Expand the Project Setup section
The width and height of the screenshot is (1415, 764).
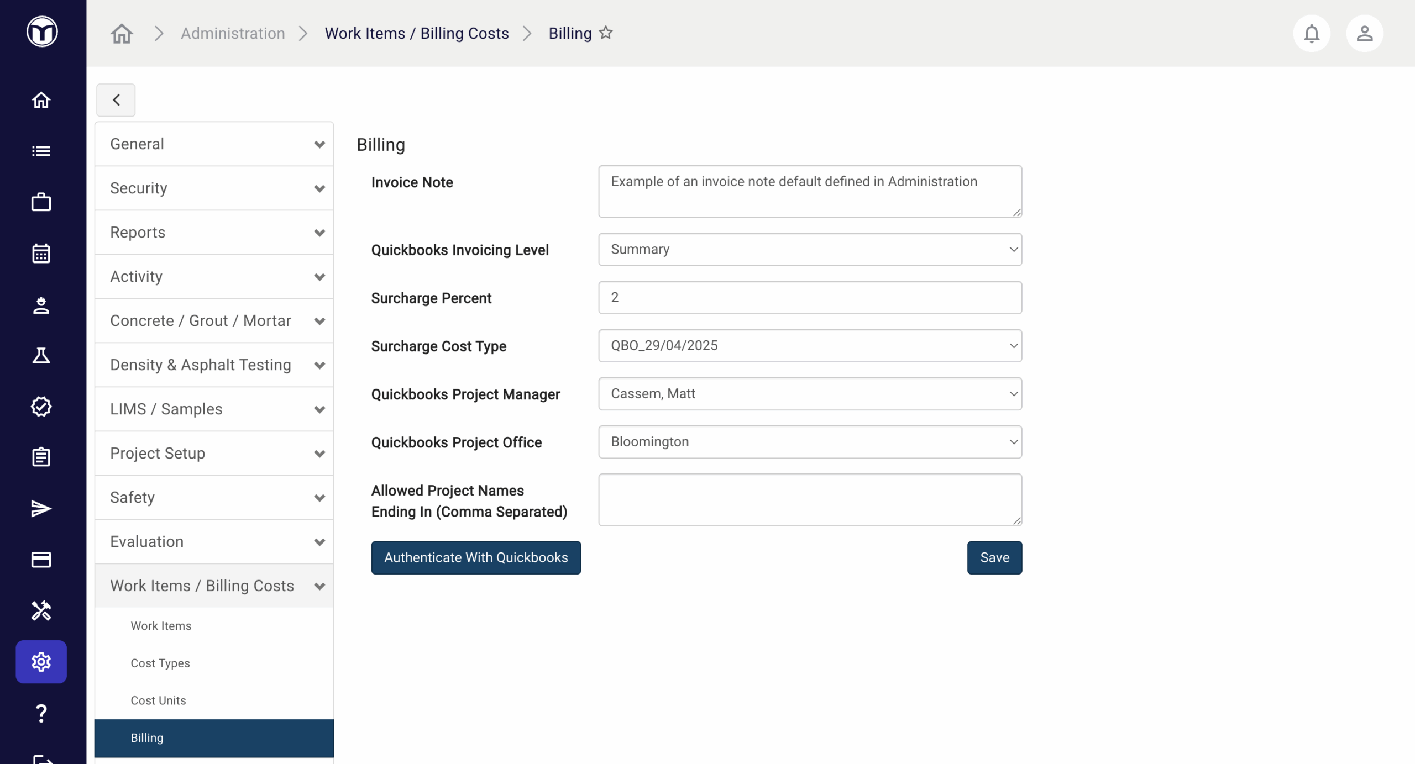214,454
